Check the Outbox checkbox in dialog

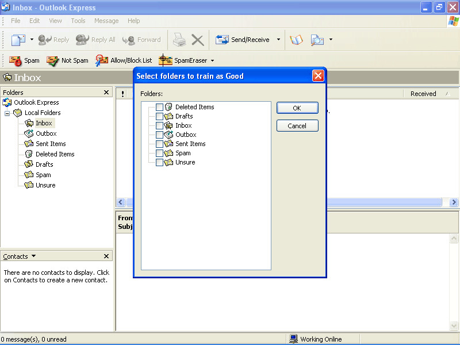(x=159, y=135)
